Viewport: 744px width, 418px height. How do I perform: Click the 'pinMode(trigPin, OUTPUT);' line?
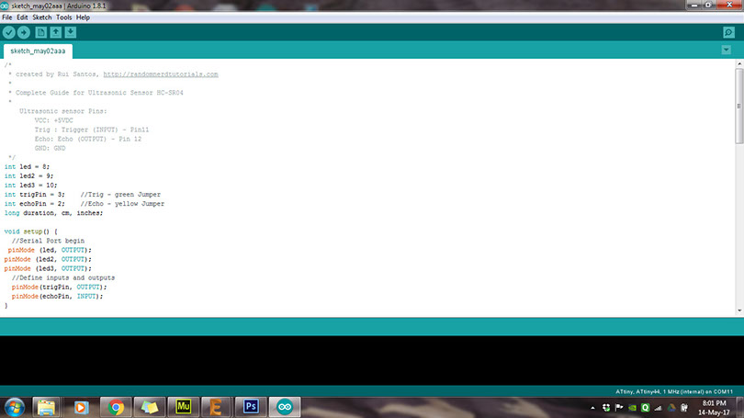point(60,287)
